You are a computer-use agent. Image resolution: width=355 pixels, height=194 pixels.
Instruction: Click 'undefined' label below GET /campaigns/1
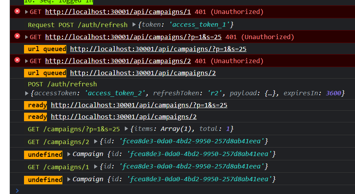pos(43,180)
